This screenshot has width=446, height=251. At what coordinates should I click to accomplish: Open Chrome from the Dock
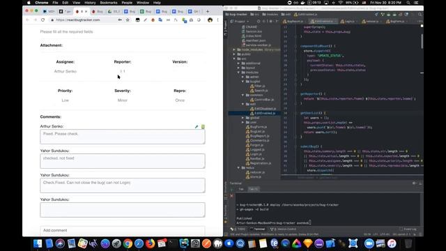(x=128, y=243)
